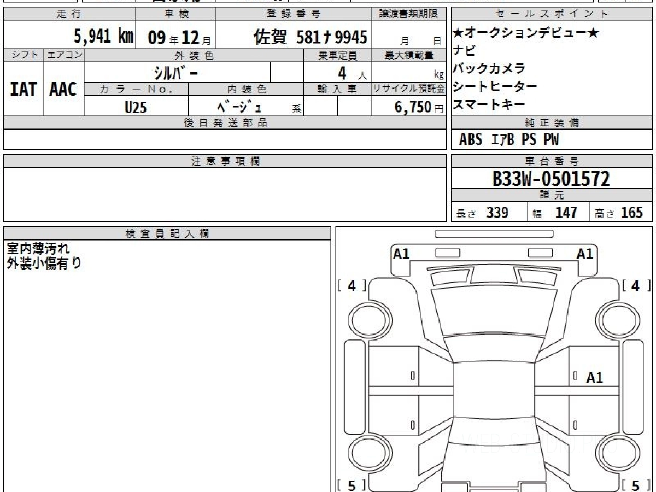Select inspector note 室内薄汚れ
The height and width of the screenshot is (492, 656).
click(38, 248)
